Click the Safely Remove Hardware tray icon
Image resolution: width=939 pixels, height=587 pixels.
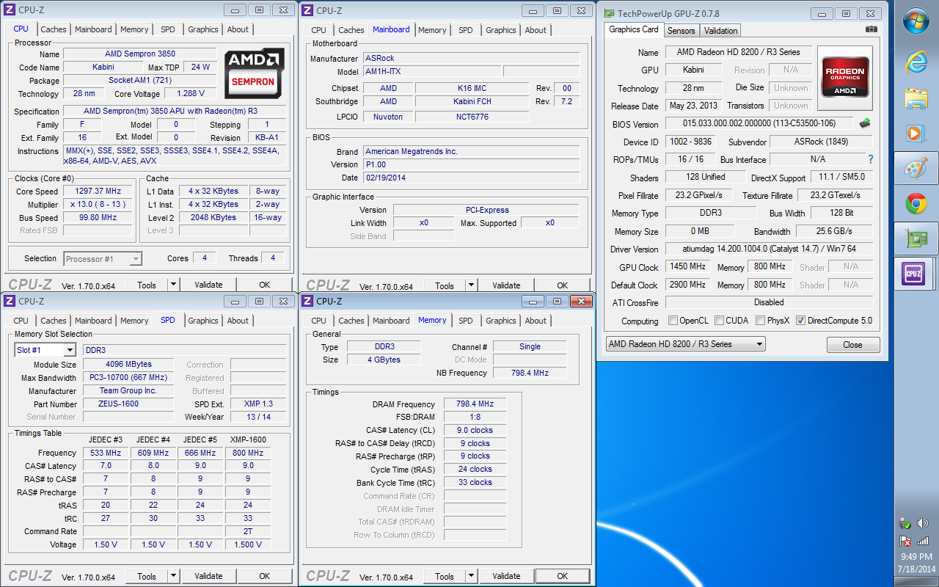[x=907, y=524]
